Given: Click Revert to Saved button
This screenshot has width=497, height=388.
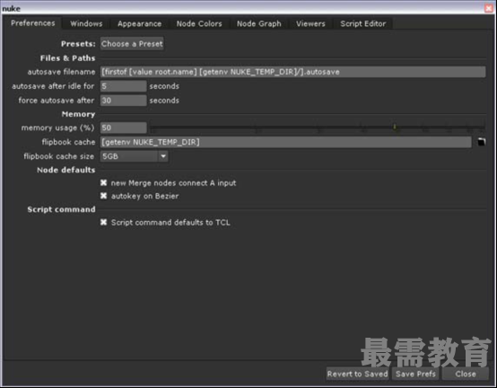Looking at the screenshot, I should [x=358, y=374].
